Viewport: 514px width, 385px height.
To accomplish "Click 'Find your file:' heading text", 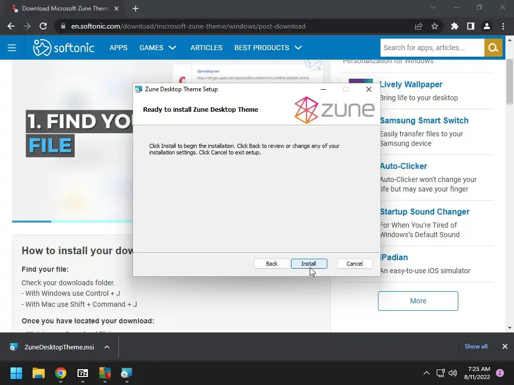I will point(45,269).
